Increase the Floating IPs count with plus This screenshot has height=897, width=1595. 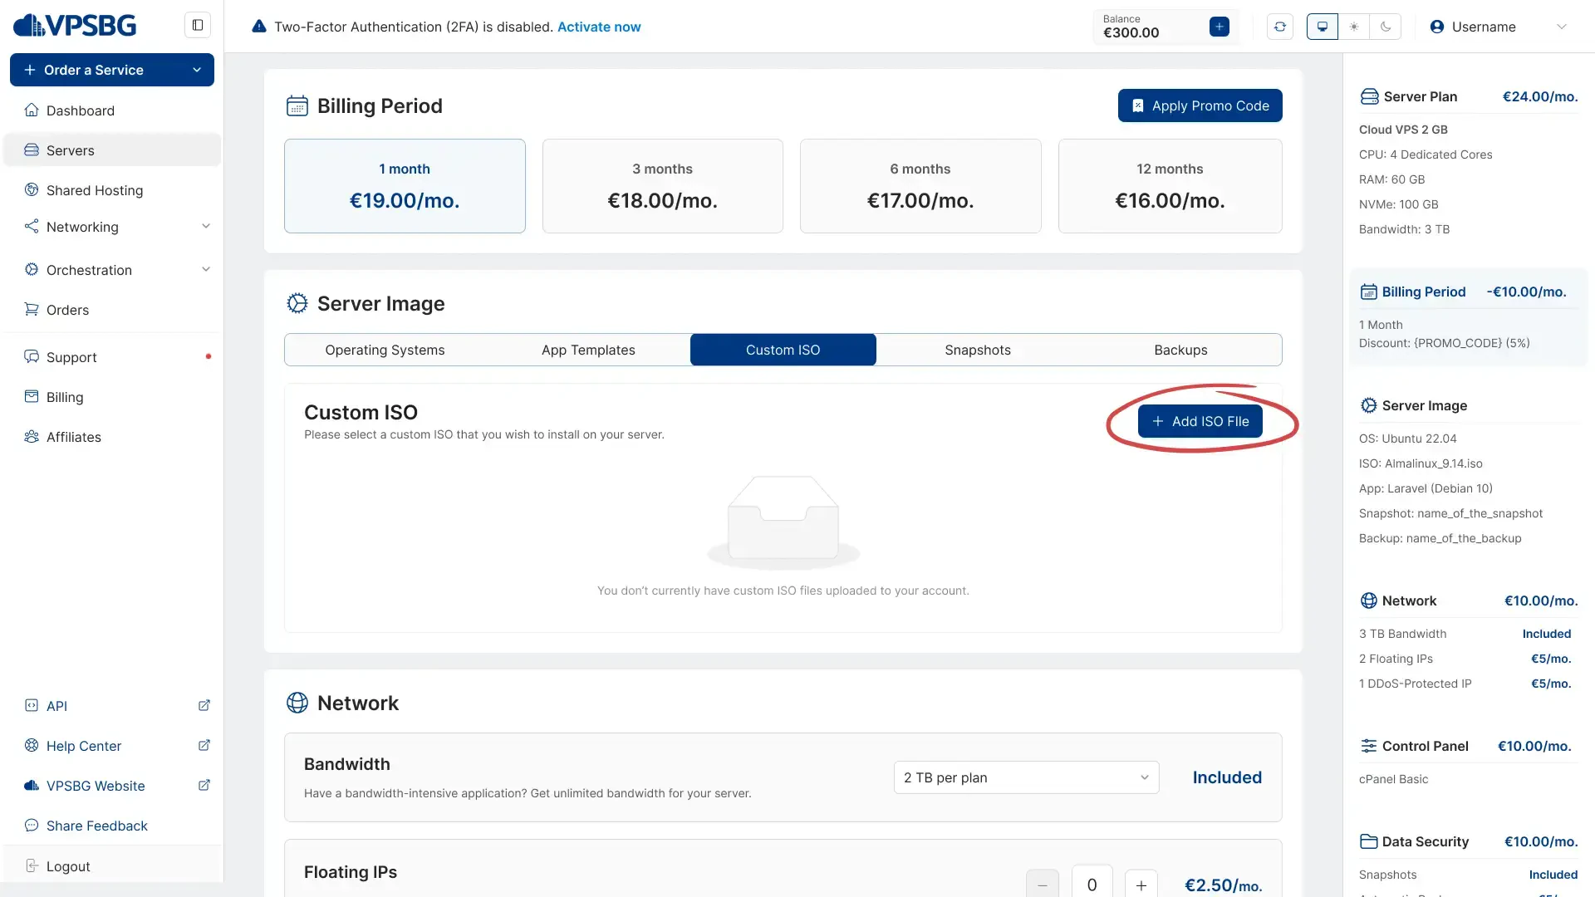click(x=1141, y=885)
